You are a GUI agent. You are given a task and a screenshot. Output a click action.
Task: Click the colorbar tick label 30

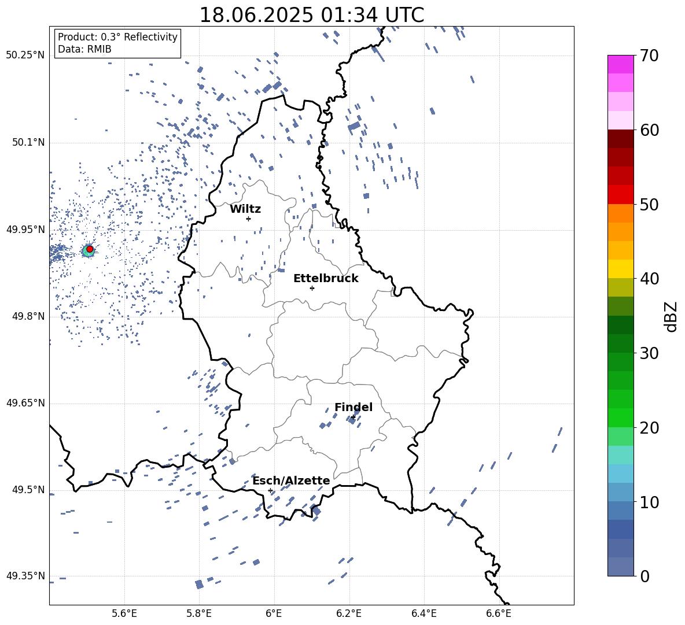point(649,353)
